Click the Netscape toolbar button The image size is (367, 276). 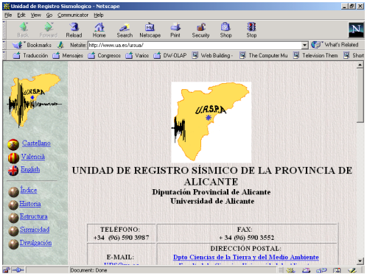point(150,30)
